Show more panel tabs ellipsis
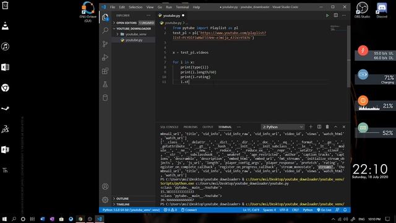Image resolution: width=396 pixels, height=223 pixels. pyautogui.click(x=239, y=127)
